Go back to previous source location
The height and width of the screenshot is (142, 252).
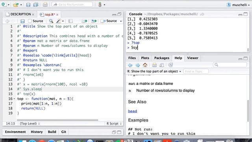(7, 21)
